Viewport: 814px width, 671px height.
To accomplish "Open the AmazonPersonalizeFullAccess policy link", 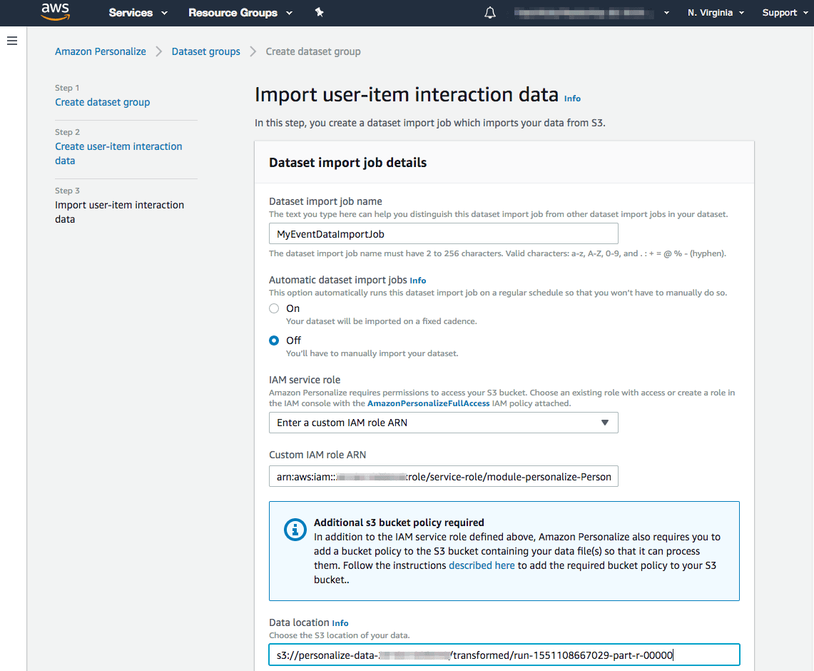I will tap(428, 403).
